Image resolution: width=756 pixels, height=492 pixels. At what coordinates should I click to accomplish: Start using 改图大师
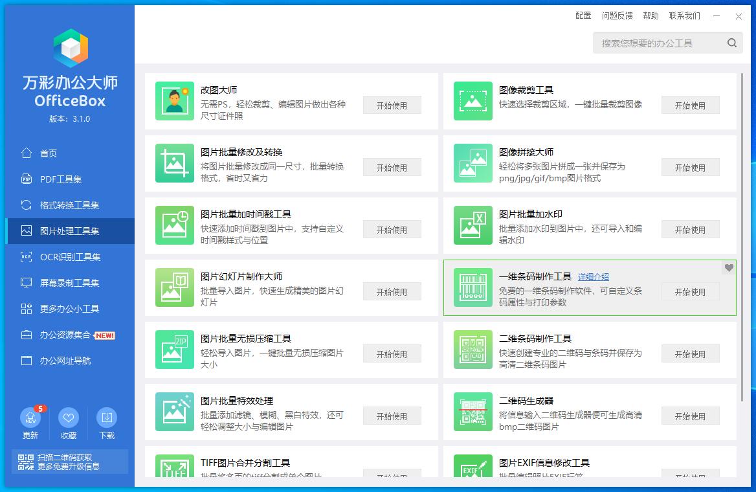[392, 105]
